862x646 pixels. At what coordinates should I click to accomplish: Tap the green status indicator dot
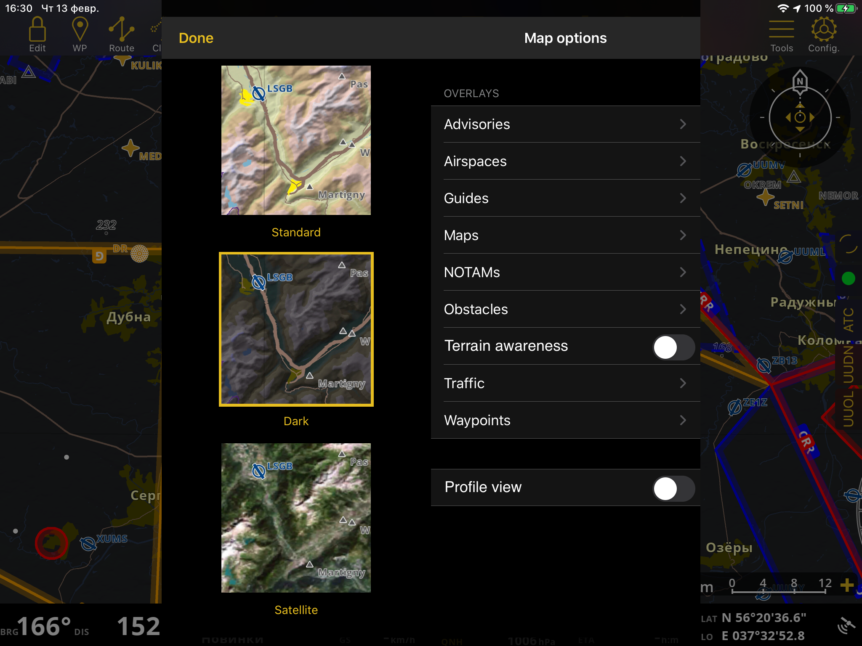[848, 278]
